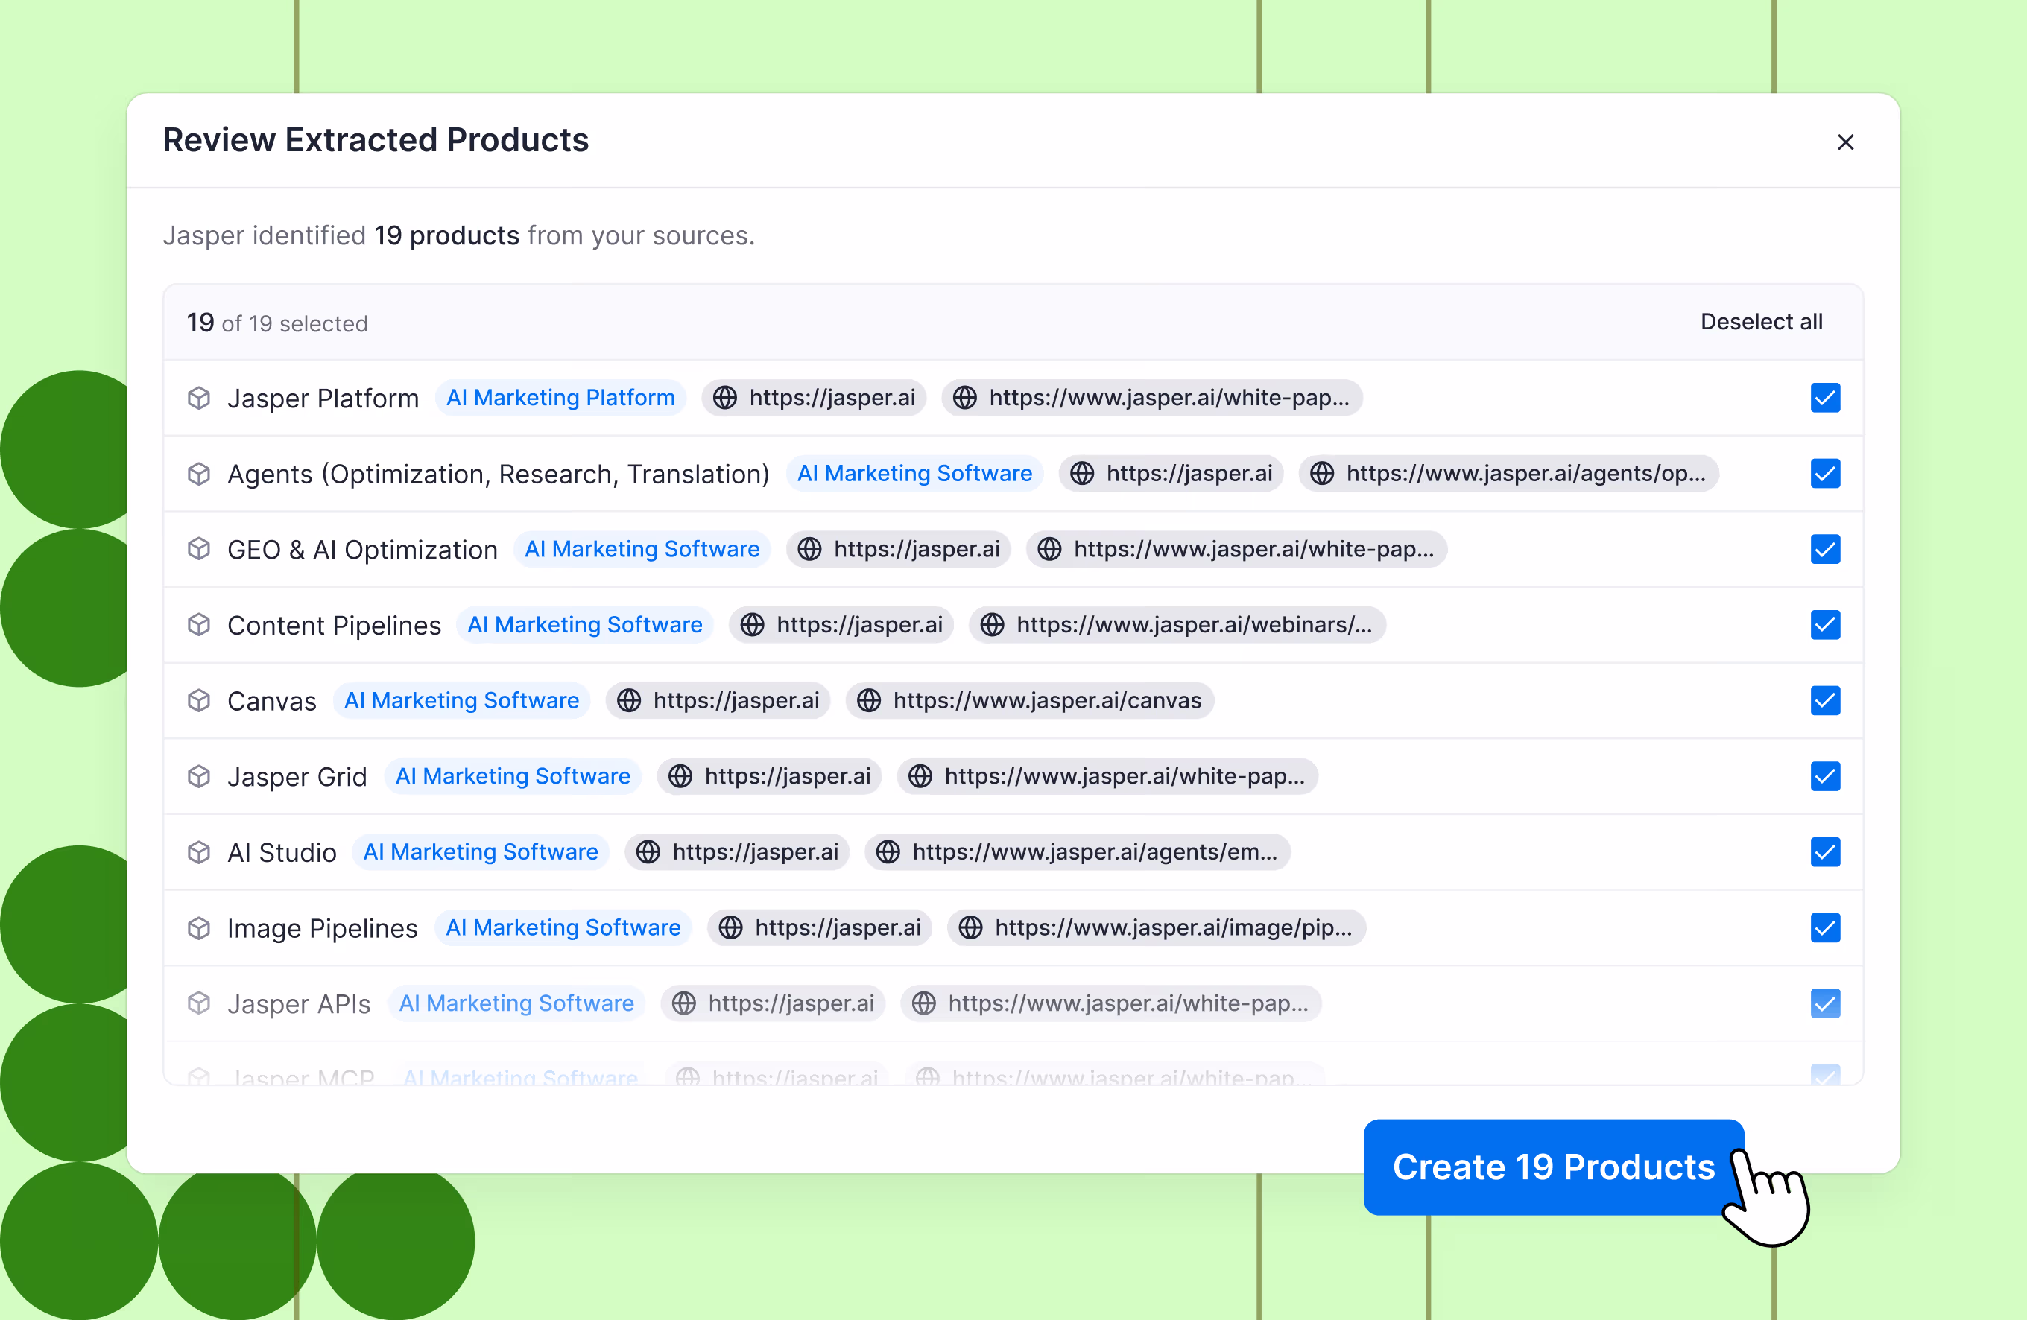Screen dimensions: 2027x1320
Task: Uncheck the Agents (Optimization, Research, Translation) checkbox
Action: (x=1825, y=474)
